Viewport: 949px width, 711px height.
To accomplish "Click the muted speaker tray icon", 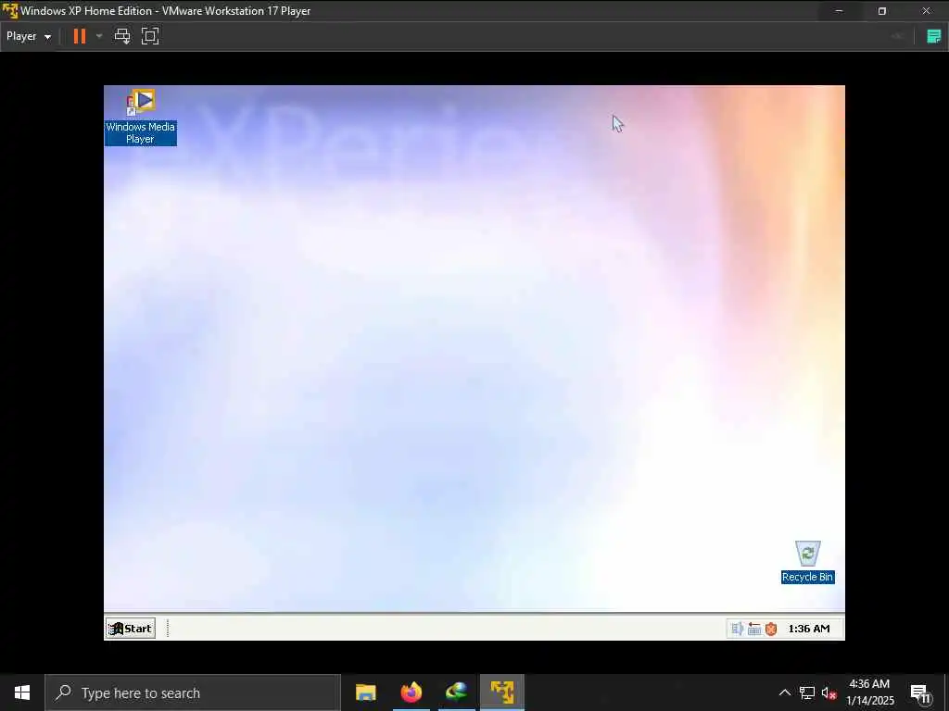I will click(x=829, y=692).
